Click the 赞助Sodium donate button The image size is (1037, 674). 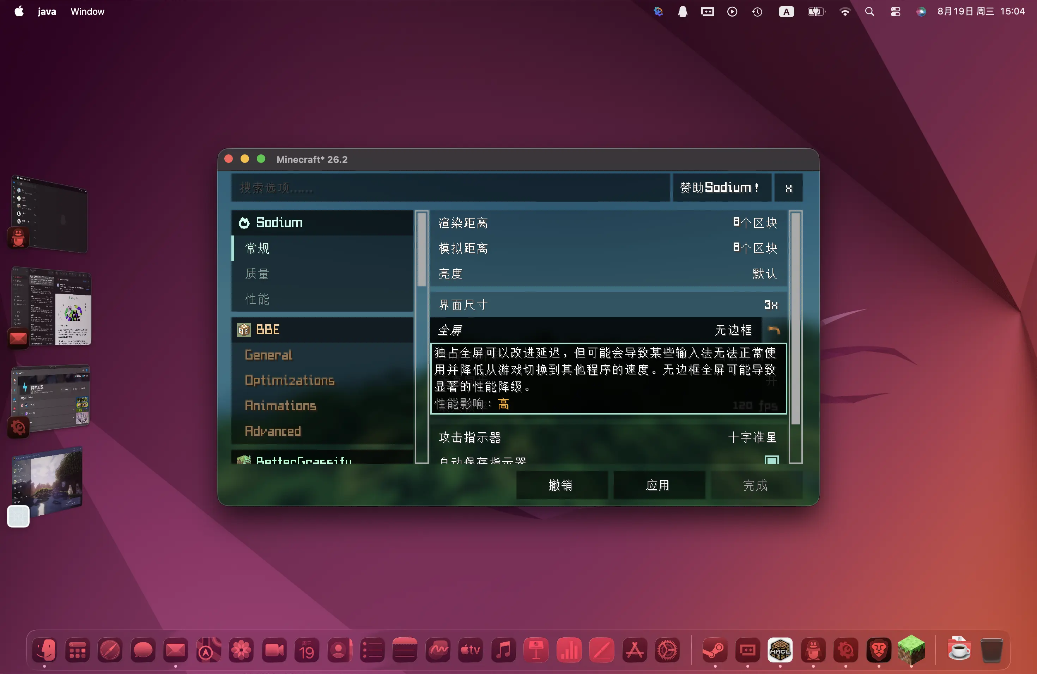tap(722, 188)
